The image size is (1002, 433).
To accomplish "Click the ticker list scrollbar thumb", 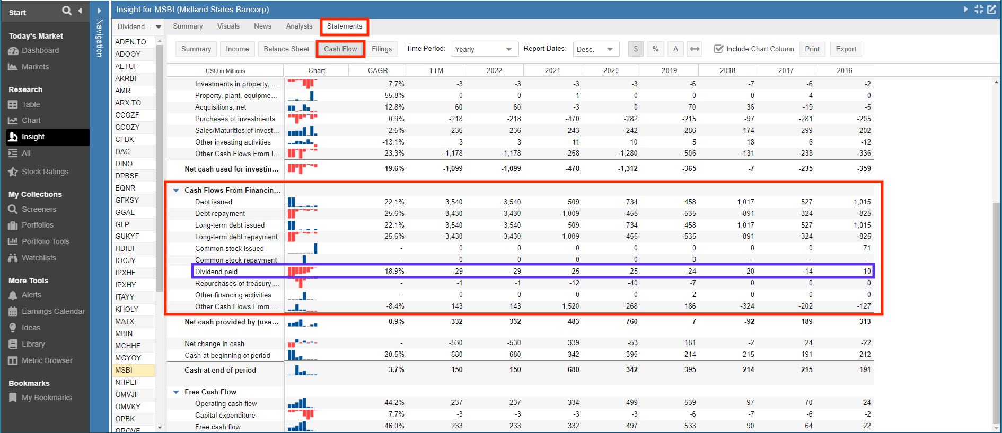I will pyautogui.click(x=160, y=169).
